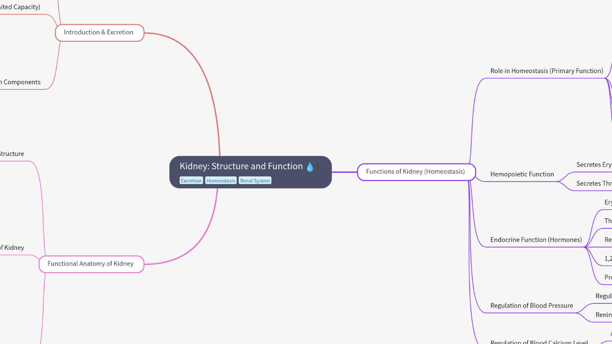Select the Kidney: Structure and Function title

coord(241,166)
